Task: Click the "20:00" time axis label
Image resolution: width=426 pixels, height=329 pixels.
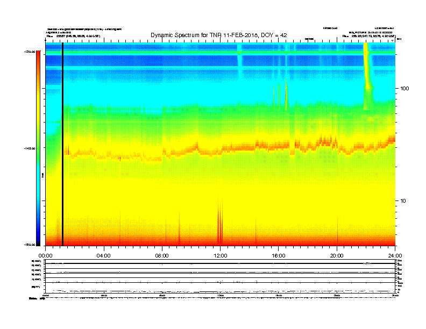Action: (x=337, y=255)
